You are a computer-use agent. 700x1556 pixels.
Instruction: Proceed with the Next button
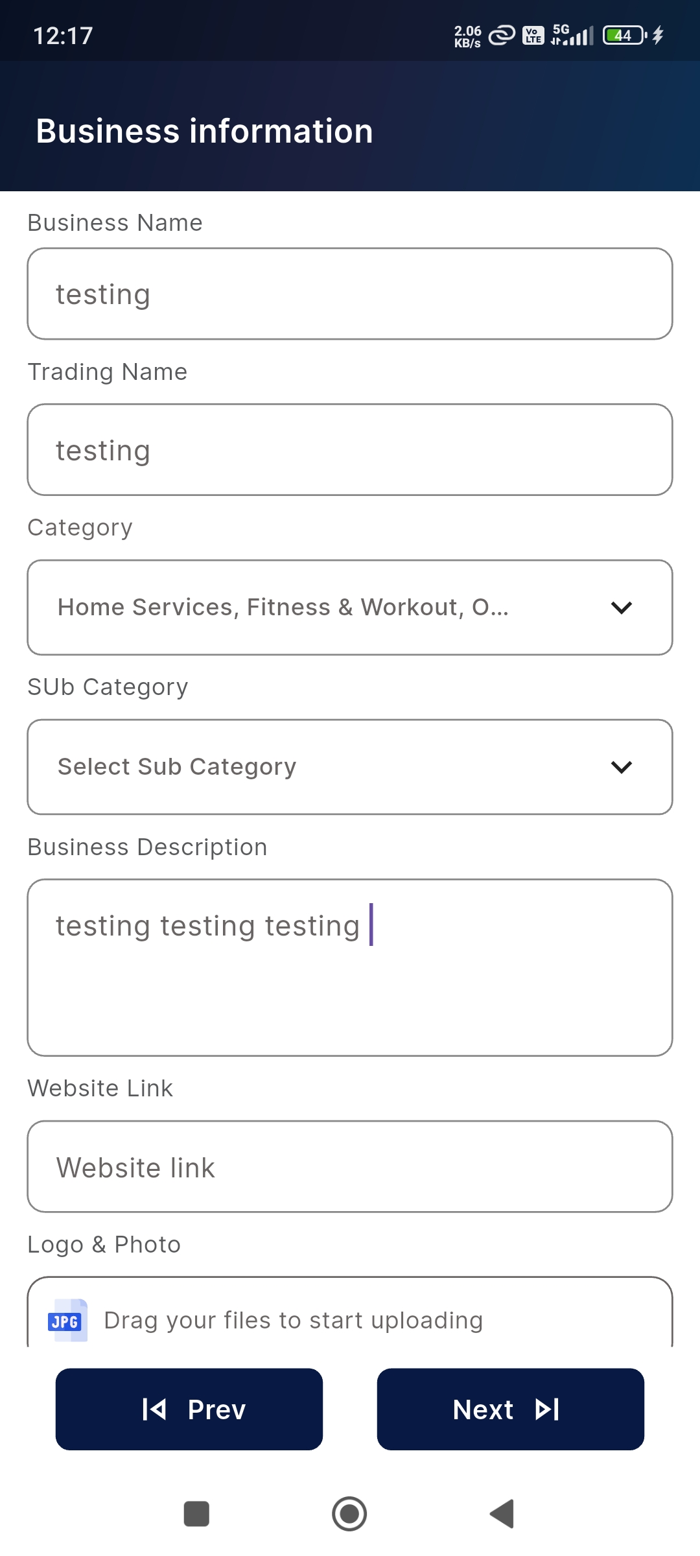coord(510,1409)
